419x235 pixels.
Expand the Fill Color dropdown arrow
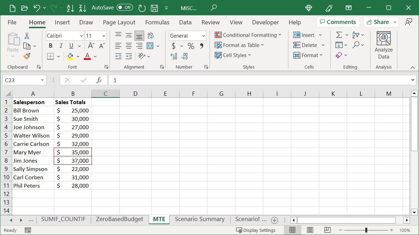point(78,56)
